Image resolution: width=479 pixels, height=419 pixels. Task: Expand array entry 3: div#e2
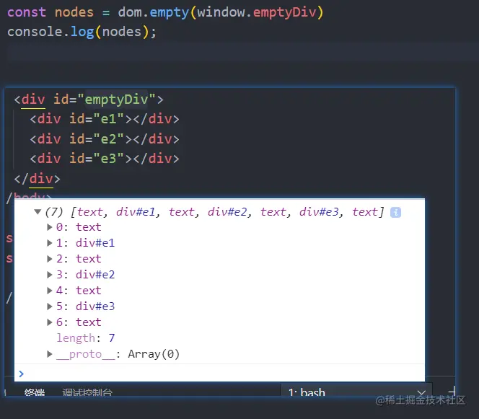(x=49, y=275)
